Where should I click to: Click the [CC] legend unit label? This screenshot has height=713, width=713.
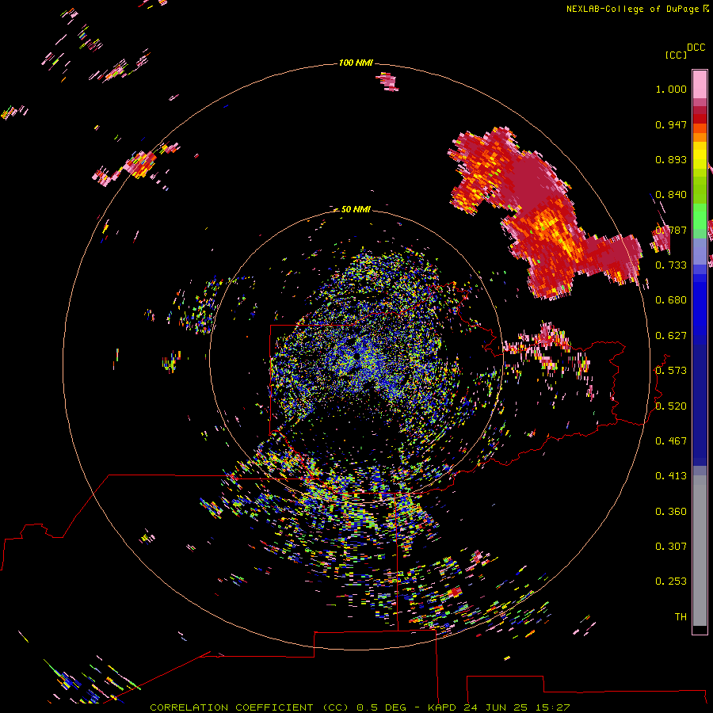click(x=676, y=55)
